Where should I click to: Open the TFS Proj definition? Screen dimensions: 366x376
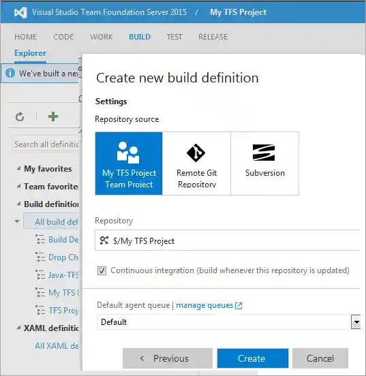click(63, 311)
